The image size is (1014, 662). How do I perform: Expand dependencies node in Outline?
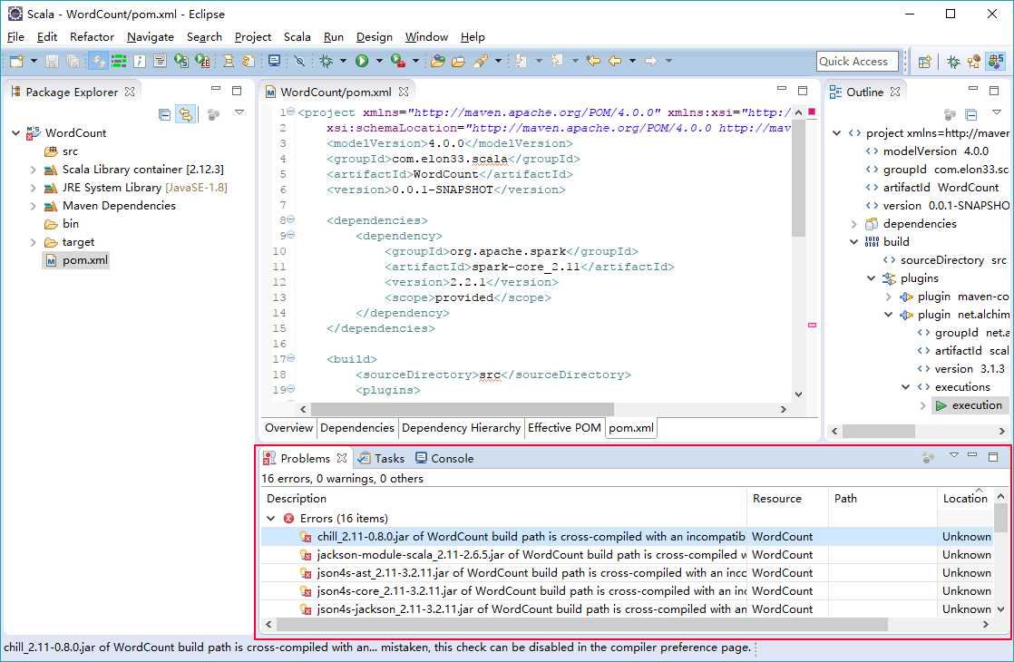tap(853, 224)
